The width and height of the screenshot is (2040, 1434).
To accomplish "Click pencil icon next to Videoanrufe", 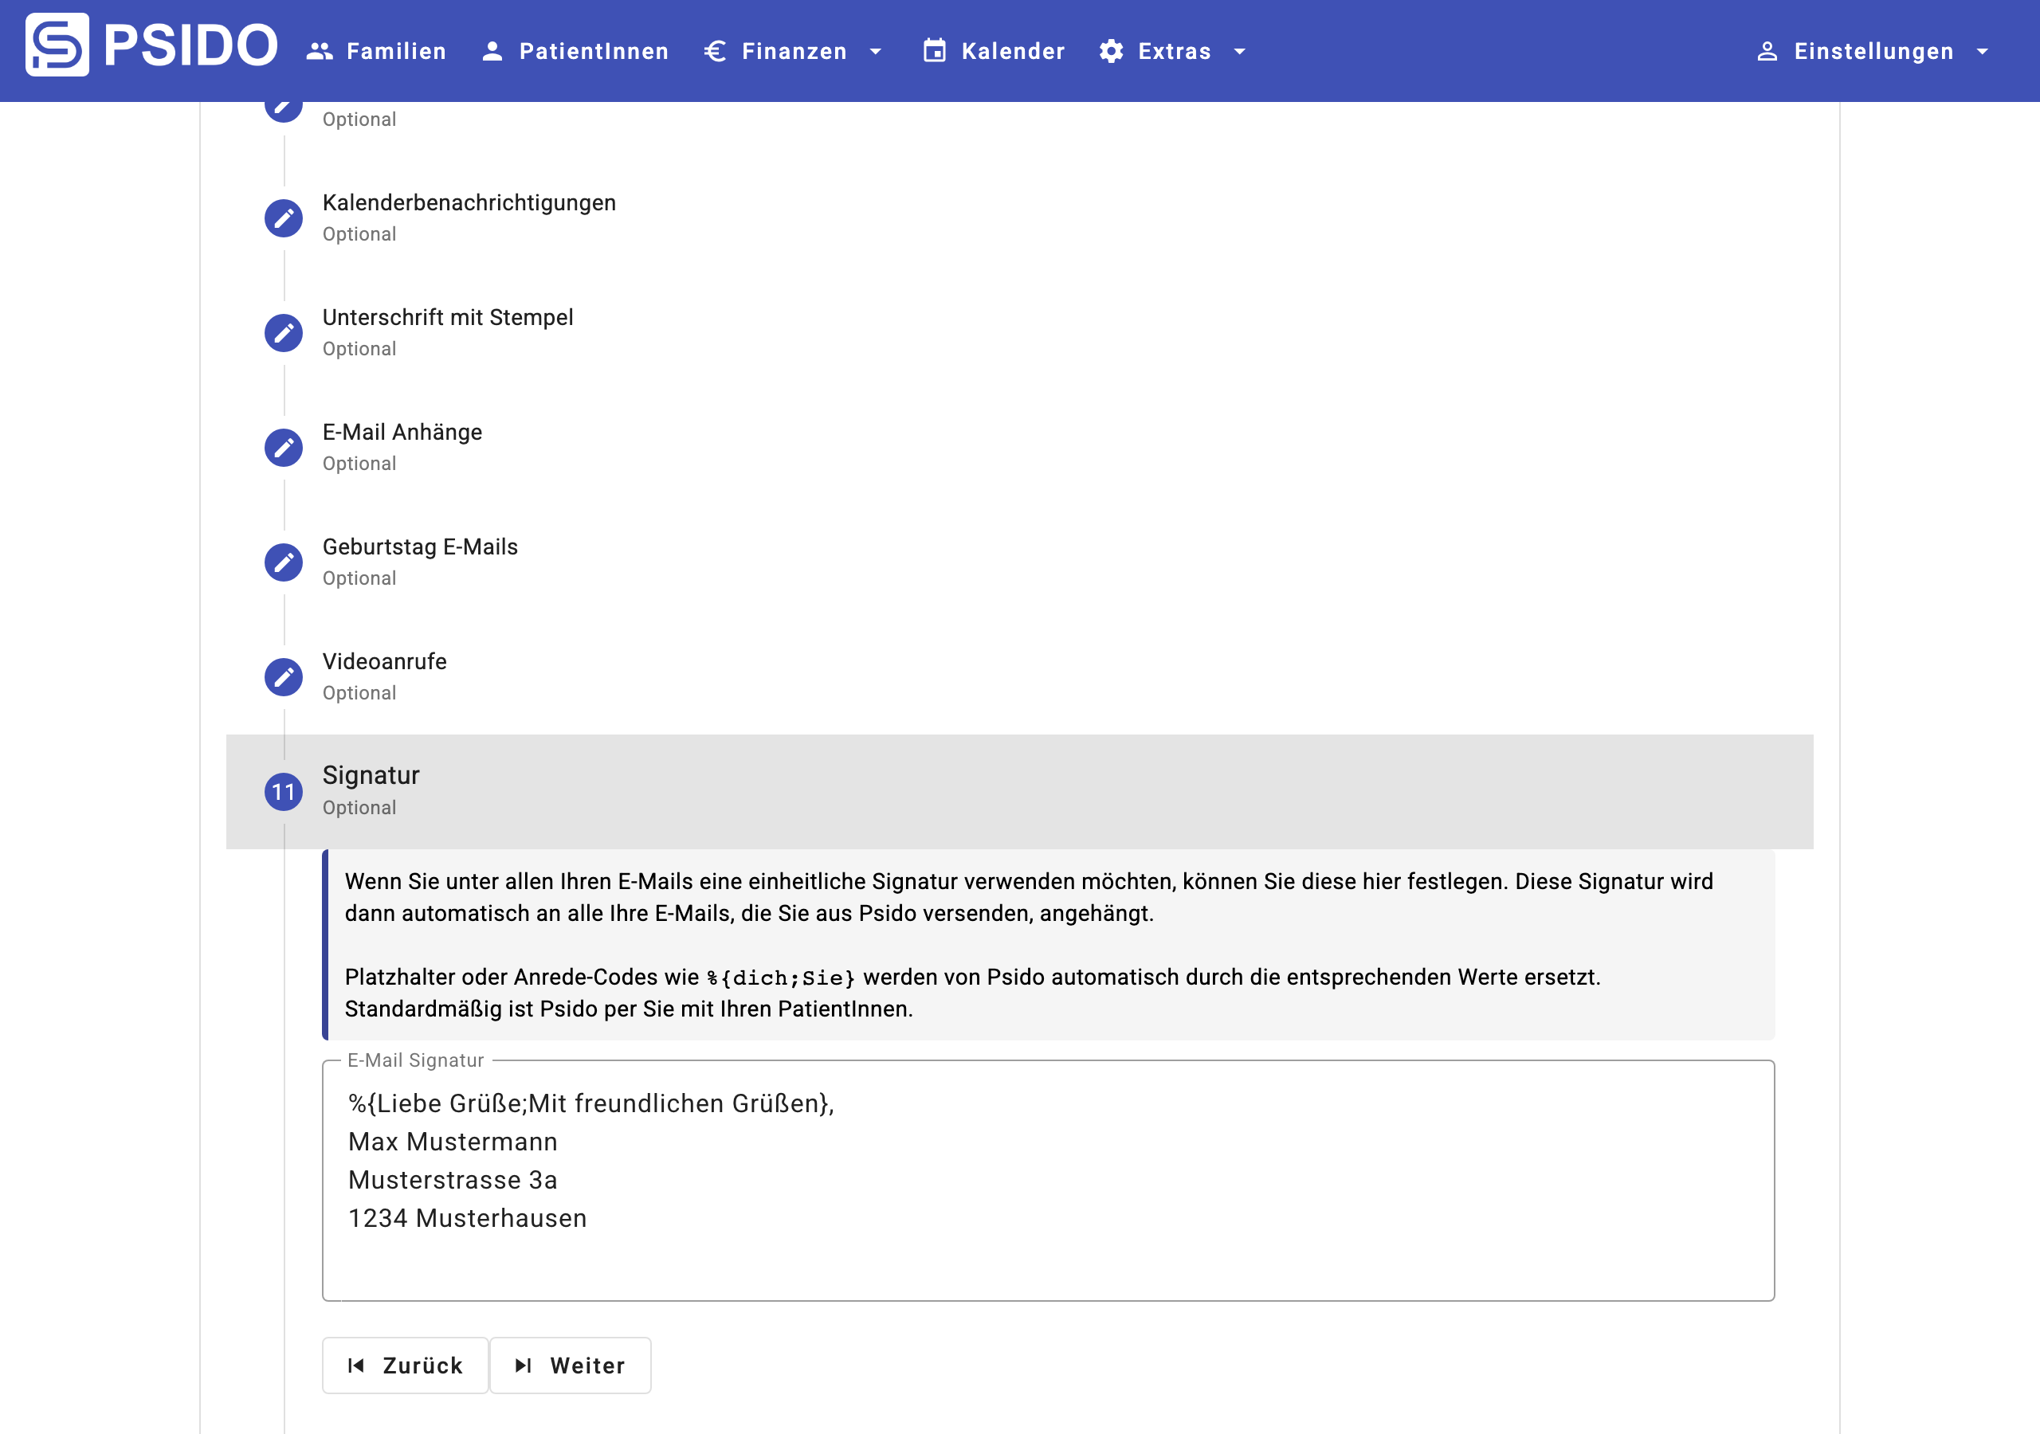I will [284, 676].
